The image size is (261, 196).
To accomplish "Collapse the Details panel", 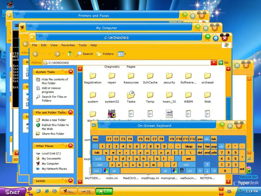I will click(71, 180).
